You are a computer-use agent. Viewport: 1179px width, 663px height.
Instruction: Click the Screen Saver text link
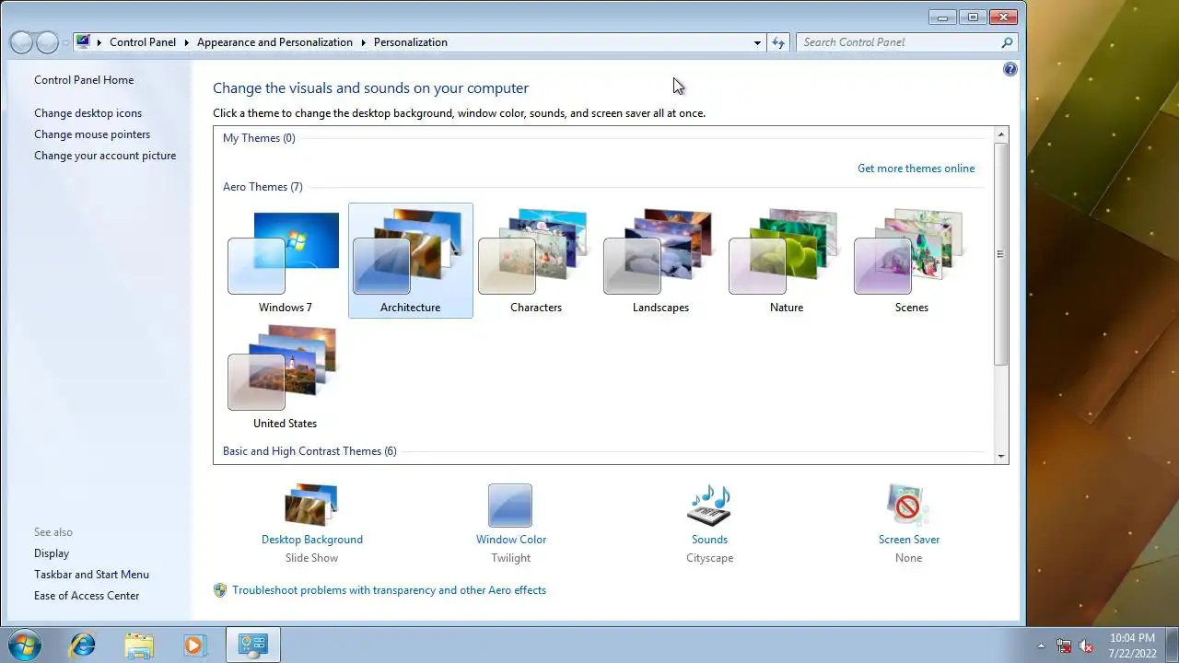tap(909, 540)
